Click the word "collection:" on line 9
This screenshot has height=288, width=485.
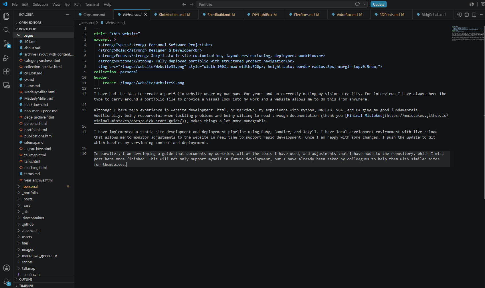[x=106, y=72]
